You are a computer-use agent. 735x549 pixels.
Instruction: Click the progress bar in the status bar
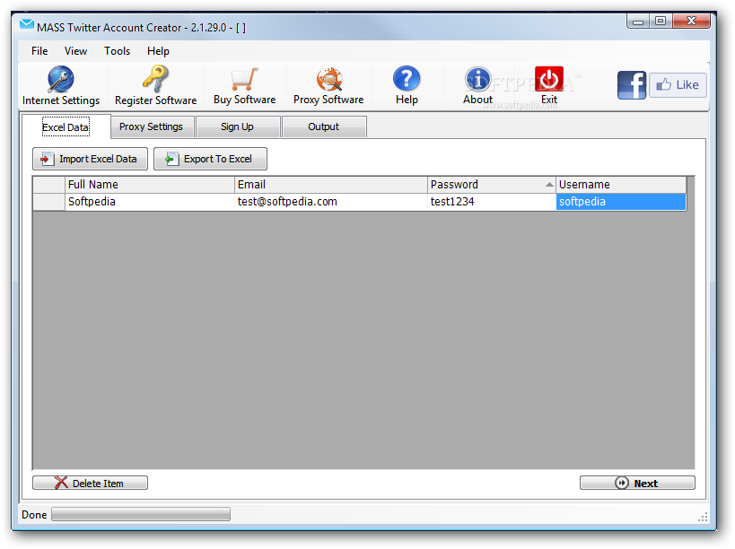(x=141, y=514)
